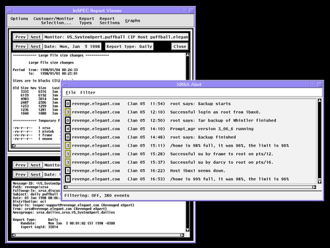The width and height of the screenshot is (330, 248).
Task: Click the 'Filtering: OFF, 380 events' status text
Action: click(x=96, y=195)
